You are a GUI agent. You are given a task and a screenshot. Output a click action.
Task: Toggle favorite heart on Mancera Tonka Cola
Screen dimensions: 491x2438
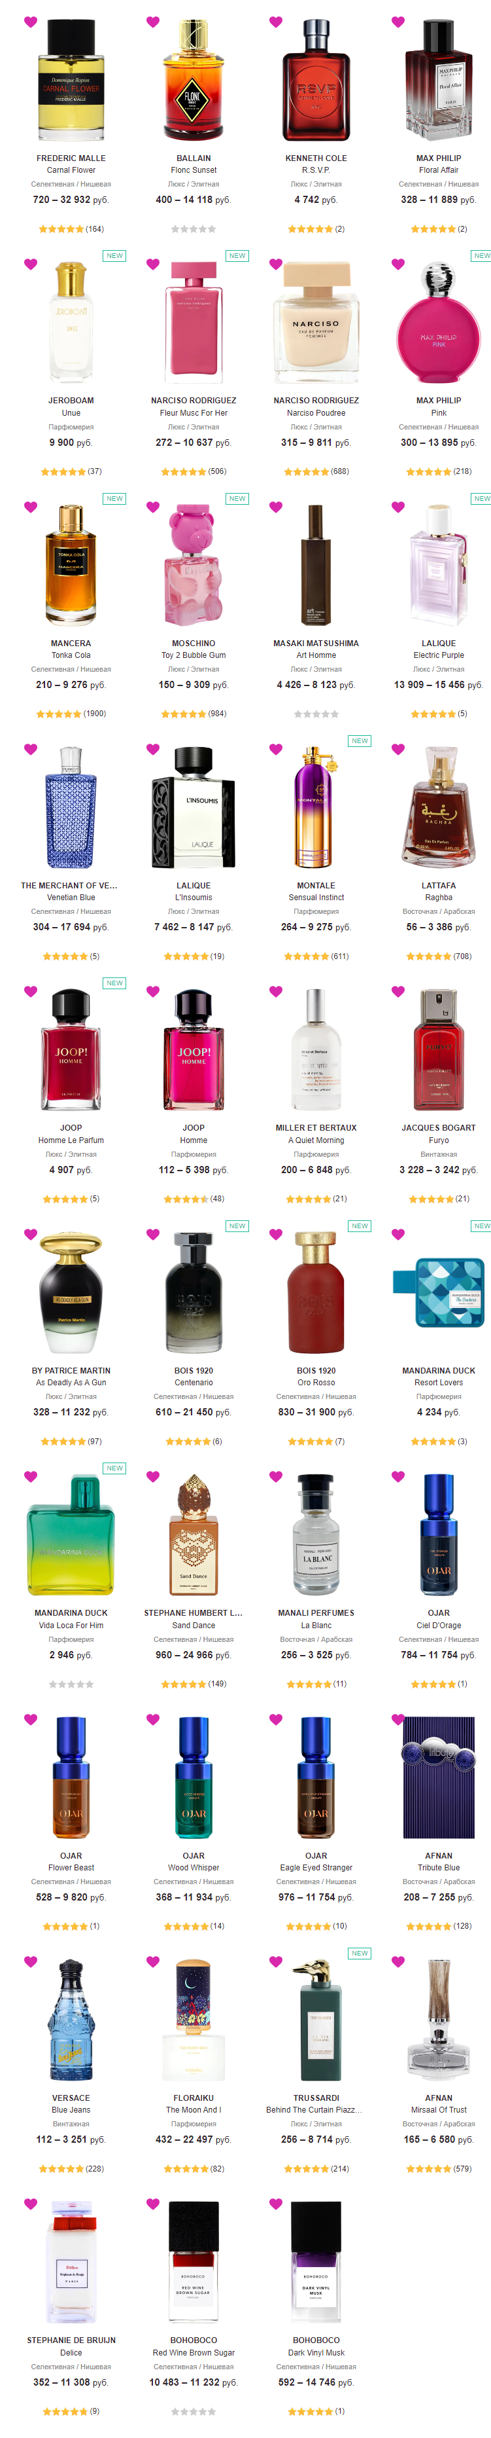tap(30, 506)
